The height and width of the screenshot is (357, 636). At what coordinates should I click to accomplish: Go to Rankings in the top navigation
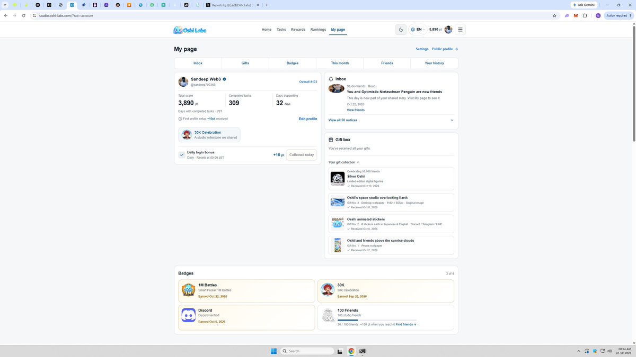(x=318, y=30)
